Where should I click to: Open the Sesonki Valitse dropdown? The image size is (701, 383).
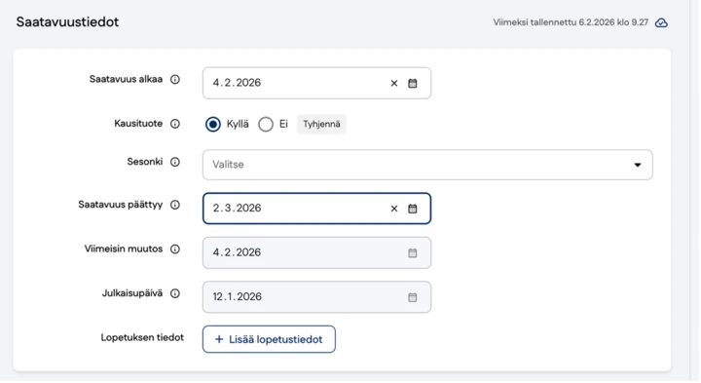click(x=427, y=165)
